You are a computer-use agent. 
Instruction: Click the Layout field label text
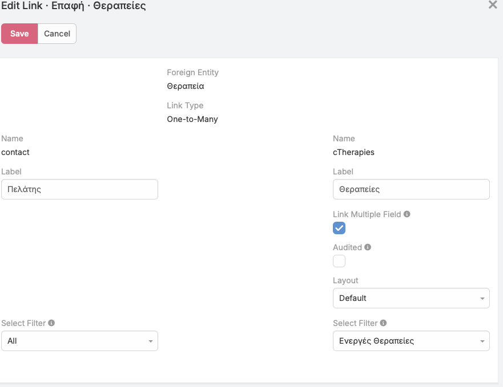345,280
